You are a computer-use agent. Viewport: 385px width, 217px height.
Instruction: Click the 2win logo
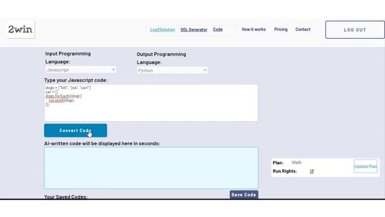tap(20, 30)
